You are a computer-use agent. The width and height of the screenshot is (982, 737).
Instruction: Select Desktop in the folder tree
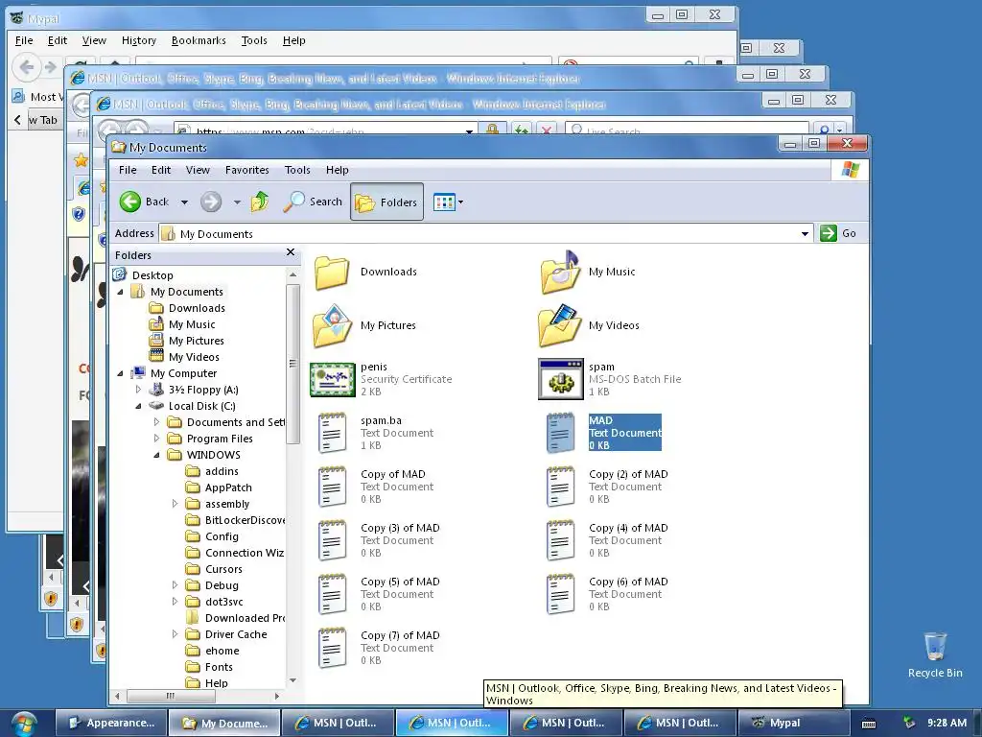pos(152,275)
